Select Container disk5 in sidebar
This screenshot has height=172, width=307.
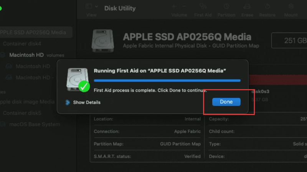tap(22, 113)
